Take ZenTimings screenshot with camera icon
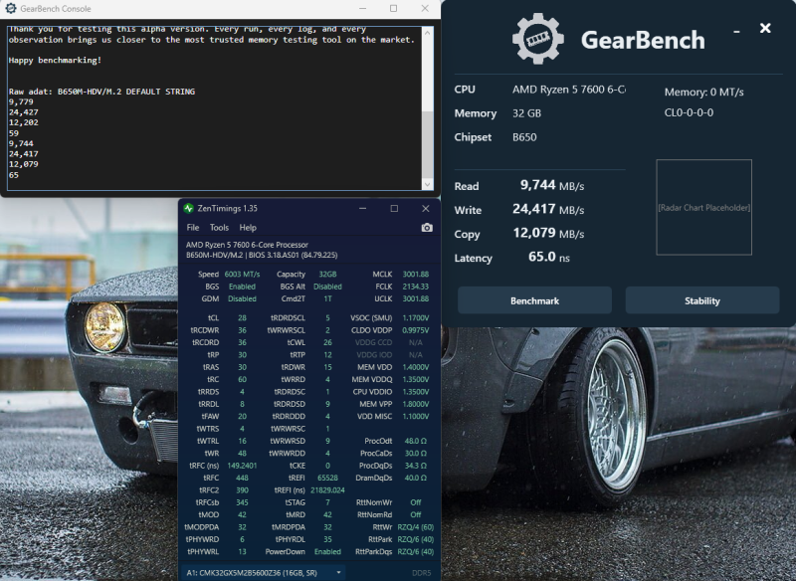Viewport: 796px width, 581px height. [427, 227]
